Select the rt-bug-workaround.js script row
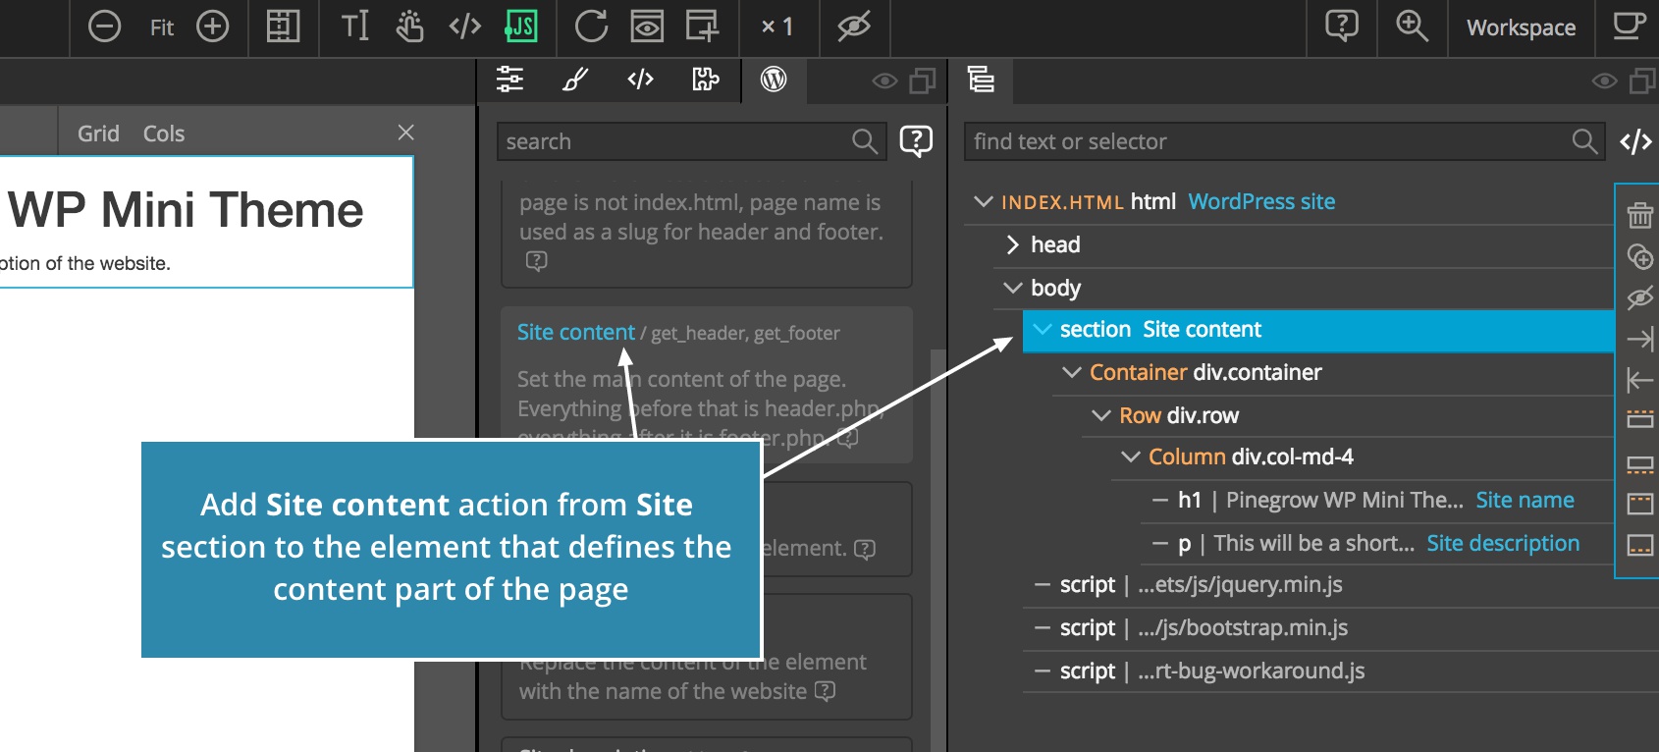Viewport: 1659px width, 752px height. click(1341, 671)
